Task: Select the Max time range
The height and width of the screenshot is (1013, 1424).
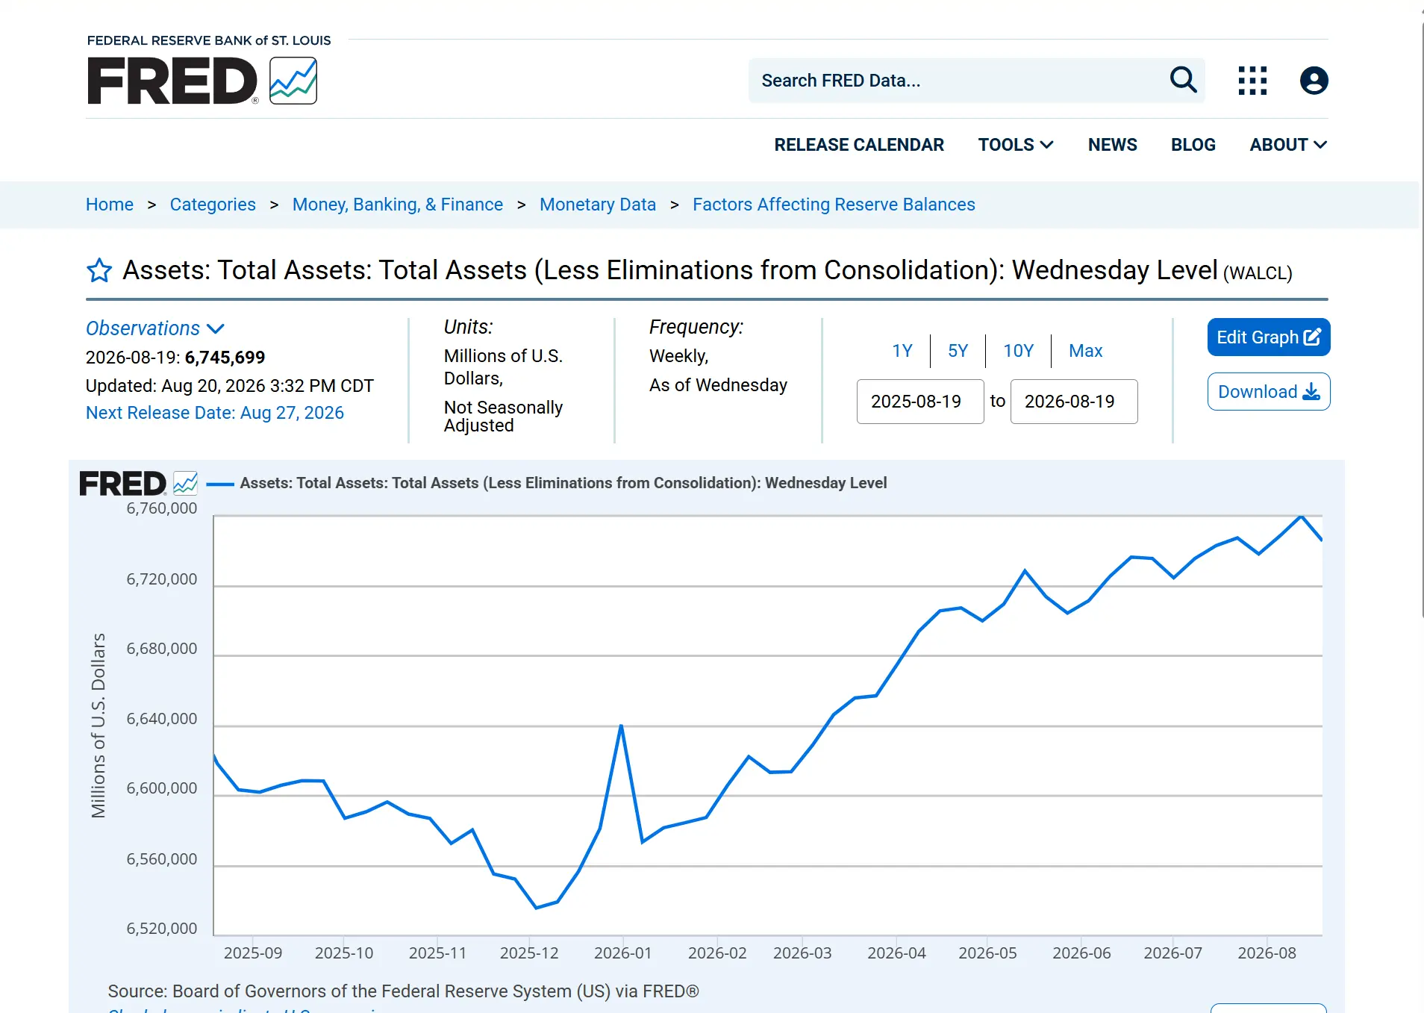Action: [1085, 351]
